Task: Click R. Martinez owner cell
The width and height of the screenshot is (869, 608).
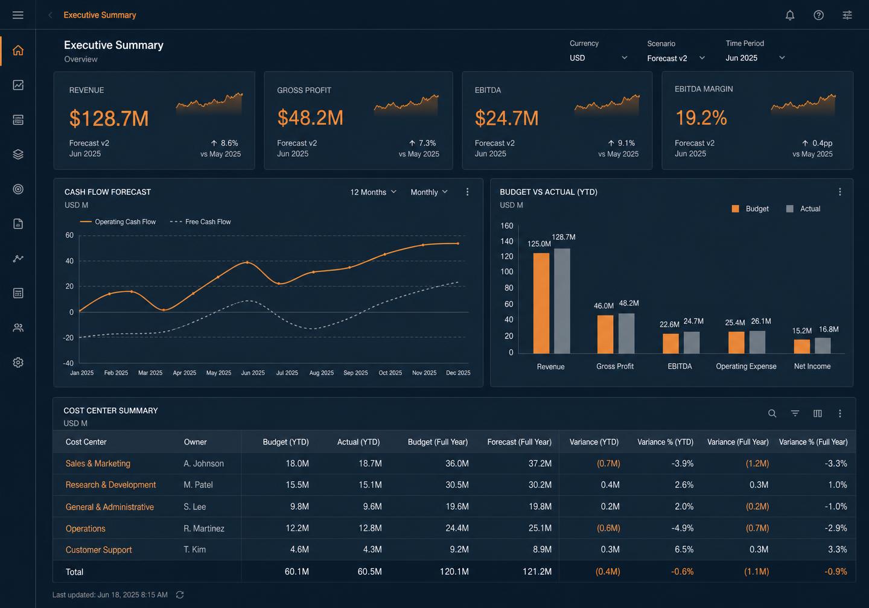Action: pyautogui.click(x=204, y=528)
